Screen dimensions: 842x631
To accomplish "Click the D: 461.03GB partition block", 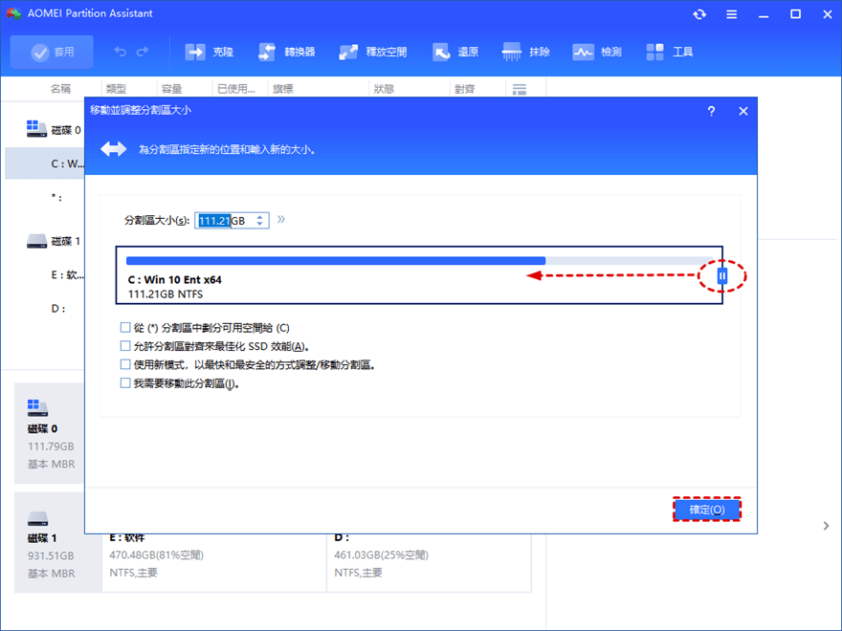I will (x=429, y=563).
